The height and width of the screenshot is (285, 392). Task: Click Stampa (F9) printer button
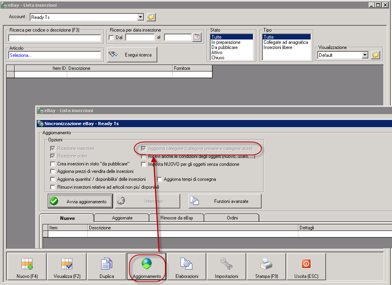coord(266,266)
